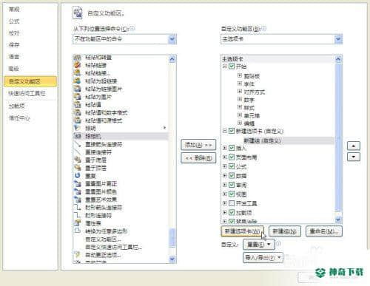The width and height of the screenshot is (370, 286).
Task: Select the 置于顶层 command icon
Action: pos(78,168)
